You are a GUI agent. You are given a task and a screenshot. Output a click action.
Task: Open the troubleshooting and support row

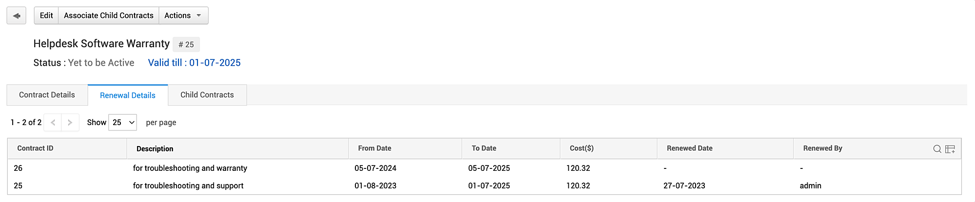pyautogui.click(x=188, y=186)
